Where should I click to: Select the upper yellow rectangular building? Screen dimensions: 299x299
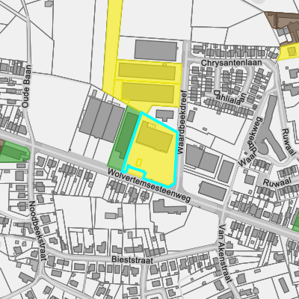[x=147, y=71]
